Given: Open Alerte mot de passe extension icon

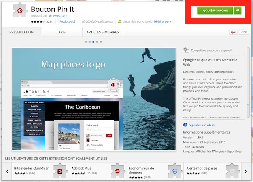Looking at the screenshot, I should (232, 171).
